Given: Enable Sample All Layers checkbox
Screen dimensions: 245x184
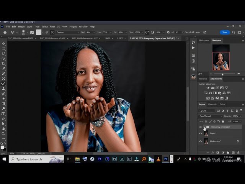Looking at the screenshot, I should pyautogui.click(x=183, y=32).
